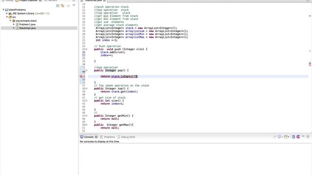Image resolution: width=312 pixels, height=175 pixels.
Task: Click the Problems tab icon
Action: pos(101,137)
